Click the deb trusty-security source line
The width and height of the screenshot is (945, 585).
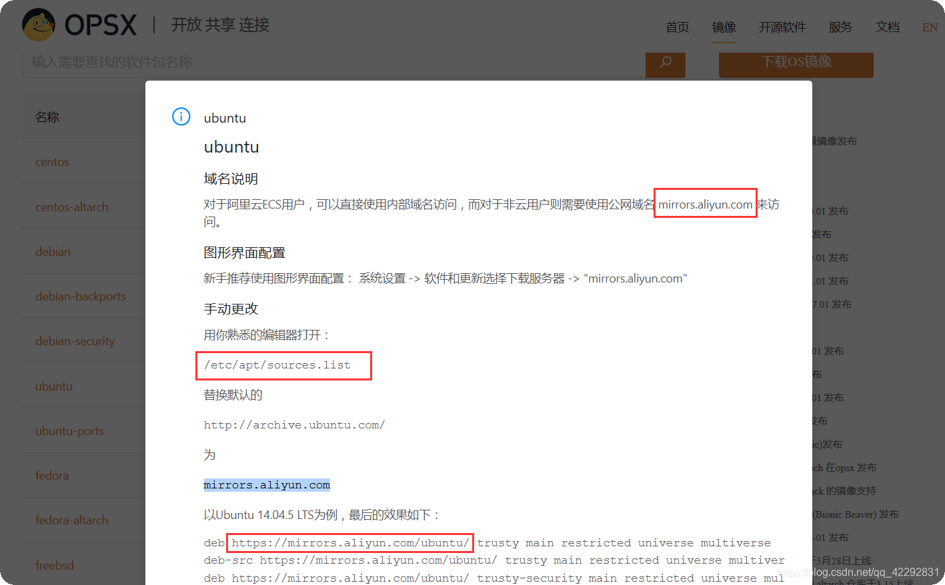click(x=494, y=578)
